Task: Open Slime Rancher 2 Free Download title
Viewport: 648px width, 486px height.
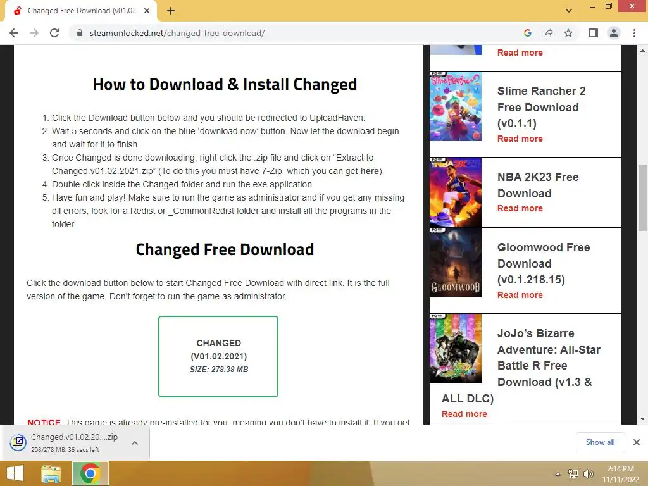Action: [x=542, y=107]
